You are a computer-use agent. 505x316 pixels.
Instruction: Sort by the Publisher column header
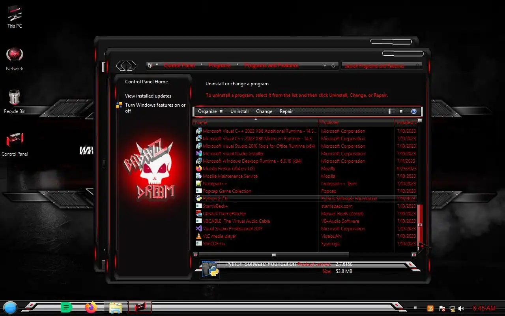(x=357, y=122)
